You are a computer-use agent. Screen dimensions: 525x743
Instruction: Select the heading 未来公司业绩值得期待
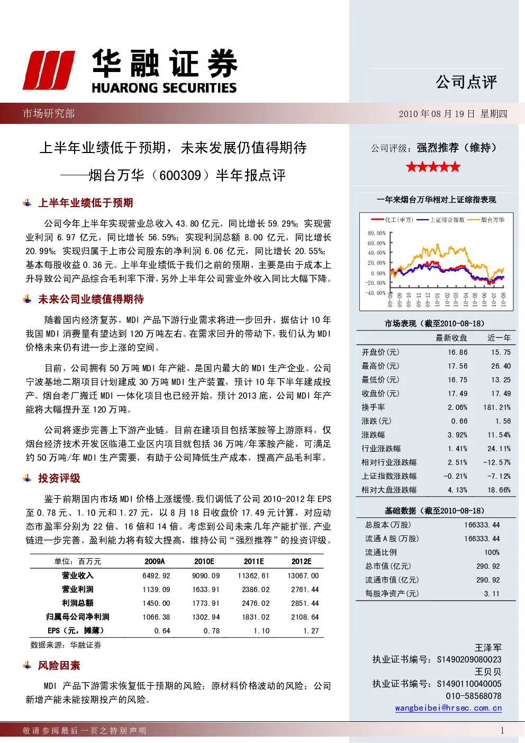[91, 299]
